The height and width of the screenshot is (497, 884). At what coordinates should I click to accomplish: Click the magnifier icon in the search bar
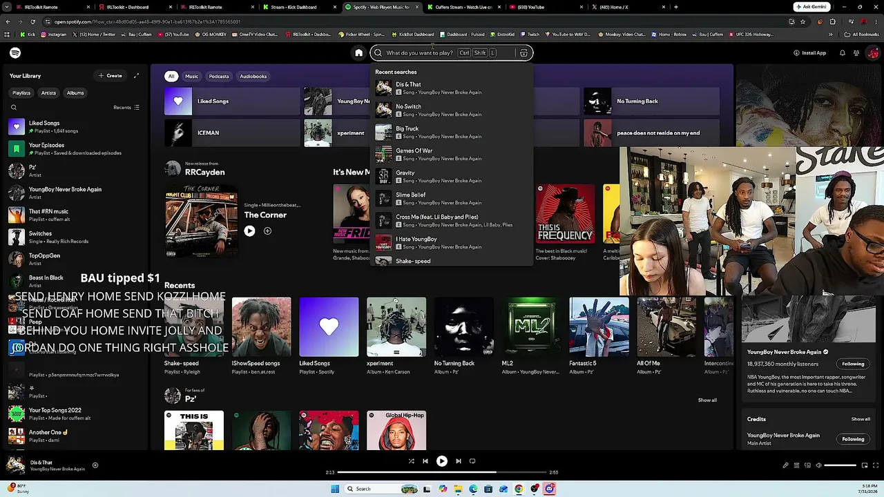coord(378,53)
